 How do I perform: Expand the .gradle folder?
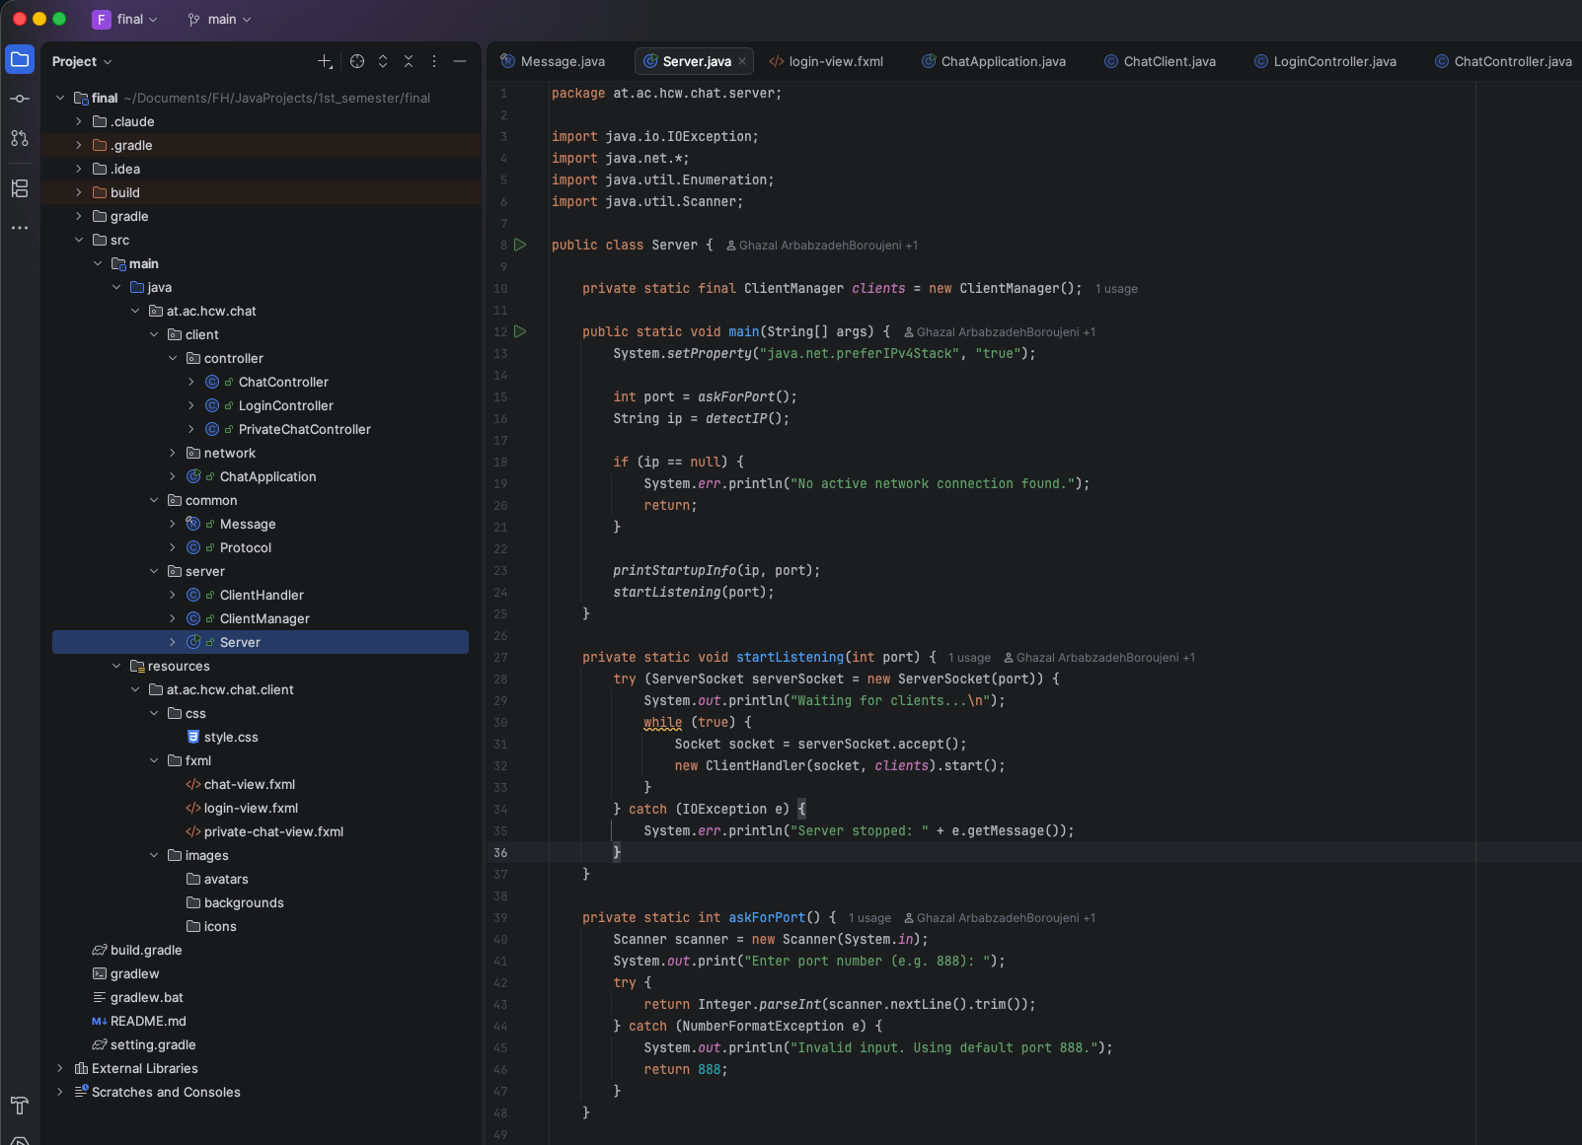[x=79, y=145]
